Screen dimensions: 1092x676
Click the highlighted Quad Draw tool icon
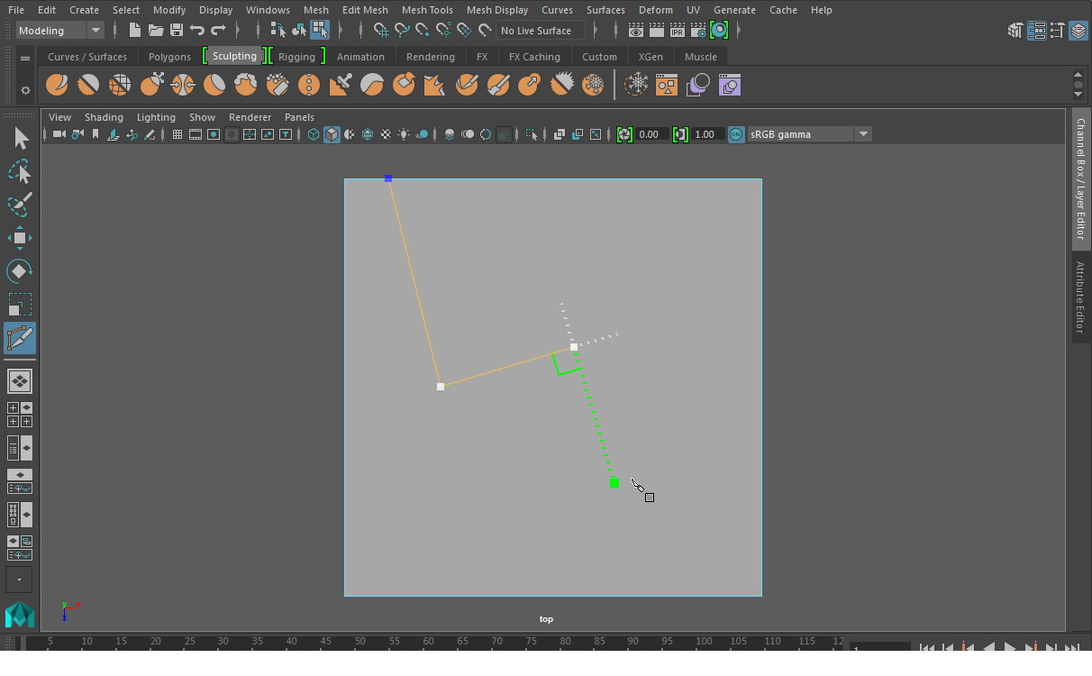click(x=20, y=338)
